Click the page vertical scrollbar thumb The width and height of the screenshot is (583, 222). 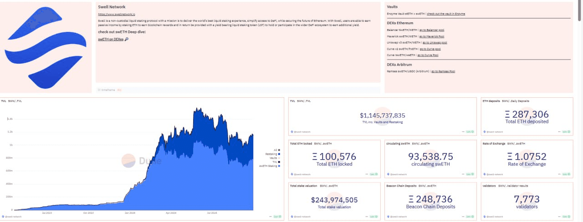click(580, 11)
